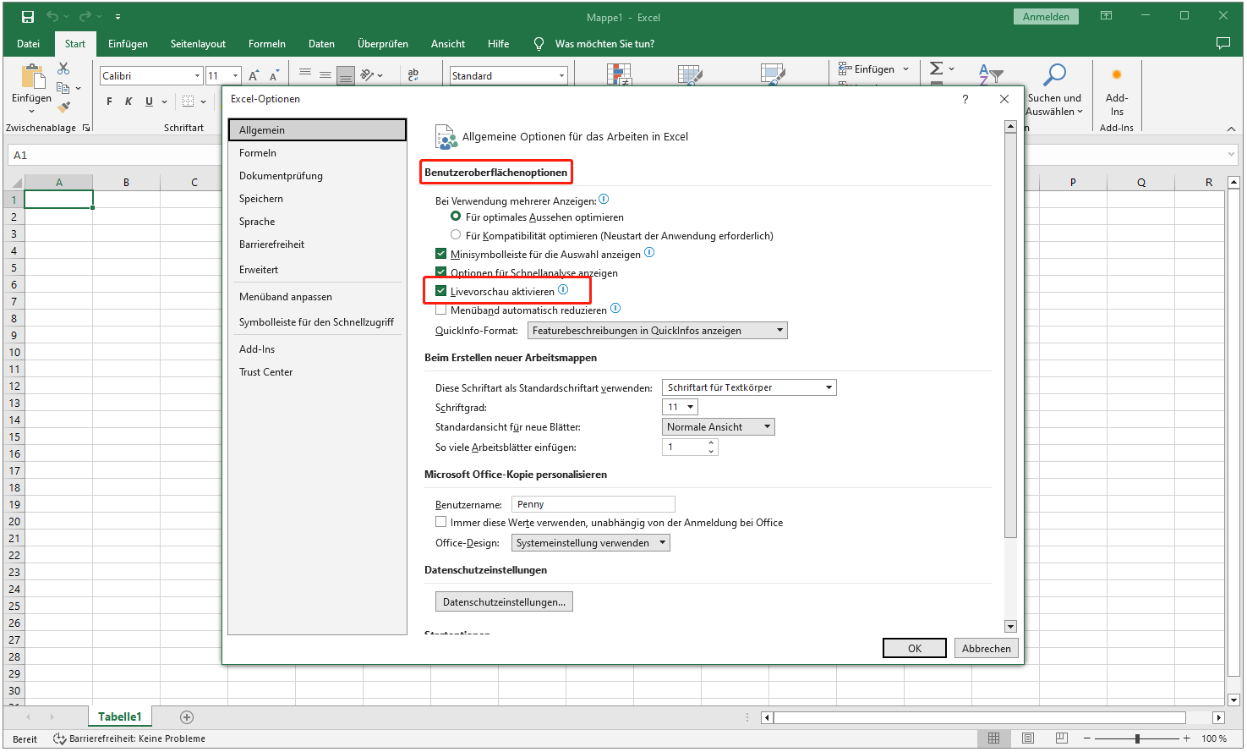Click the format as table icon
The width and height of the screenshot is (1247, 752).
pyautogui.click(x=690, y=75)
